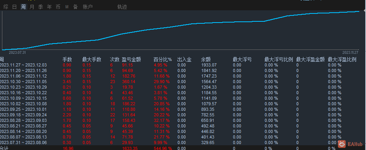Click total percentage 544.96 %

pos(163,148)
